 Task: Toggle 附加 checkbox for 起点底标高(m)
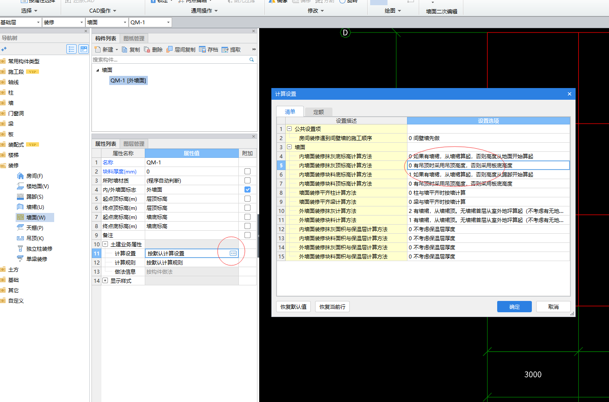[x=248, y=217]
